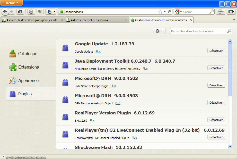Close the add-on bar with the X
This screenshot has height=159, width=237.
[3, 156]
